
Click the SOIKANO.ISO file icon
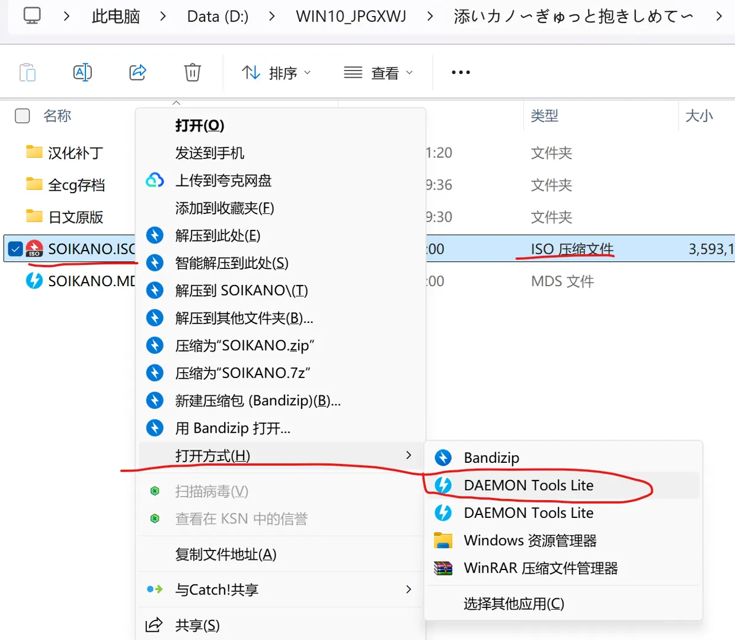point(34,249)
